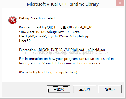Click the pHead->nBlockUse argument text
126x99 pixels.
pyautogui.click(x=89, y=50)
